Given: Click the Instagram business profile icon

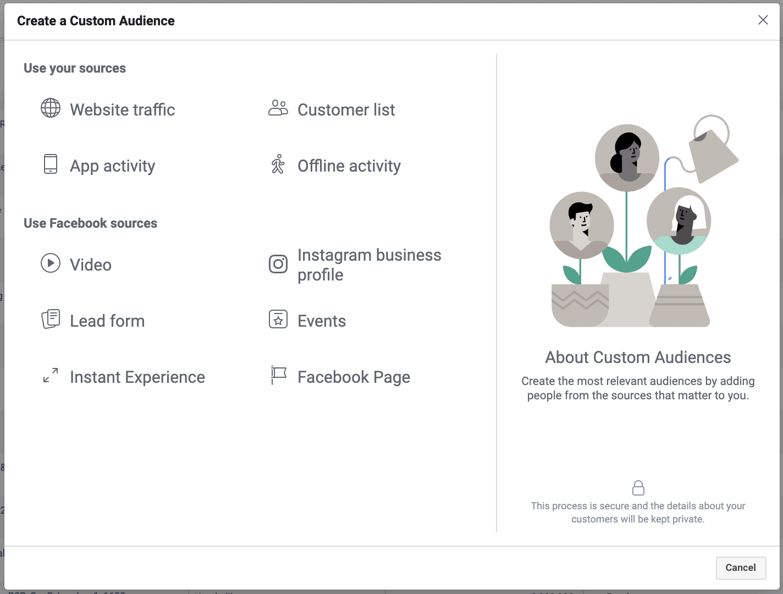Looking at the screenshot, I should pos(278,264).
